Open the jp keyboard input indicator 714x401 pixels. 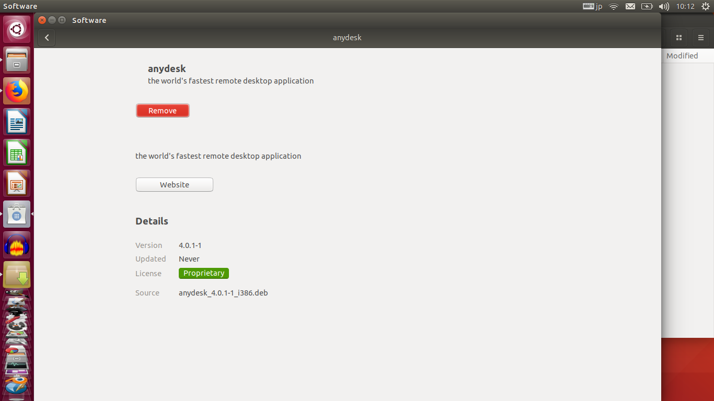click(x=593, y=6)
